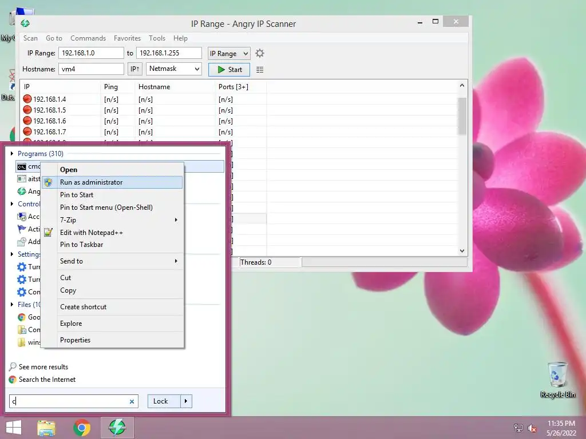Click Search the Internet
Screen dimensions: 586x439
(47, 380)
